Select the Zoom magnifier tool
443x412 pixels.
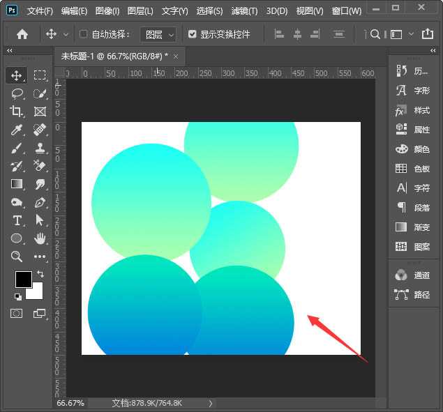tap(17, 257)
